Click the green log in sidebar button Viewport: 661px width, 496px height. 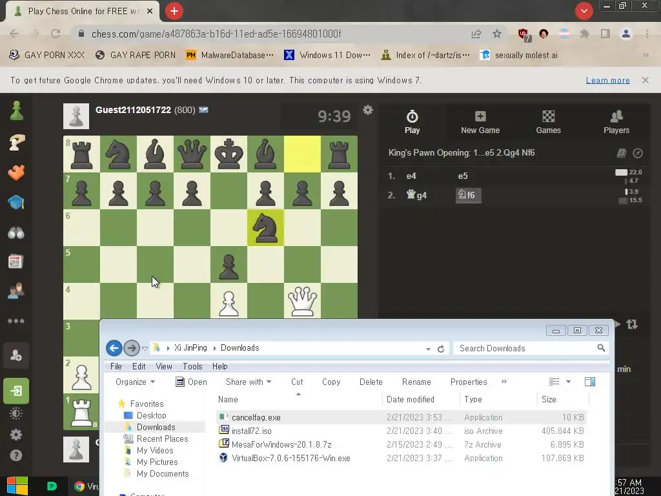[16, 391]
